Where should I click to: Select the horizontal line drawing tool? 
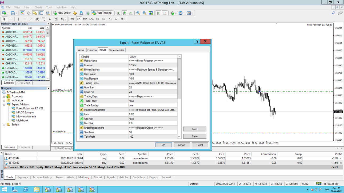[x=25, y=19]
